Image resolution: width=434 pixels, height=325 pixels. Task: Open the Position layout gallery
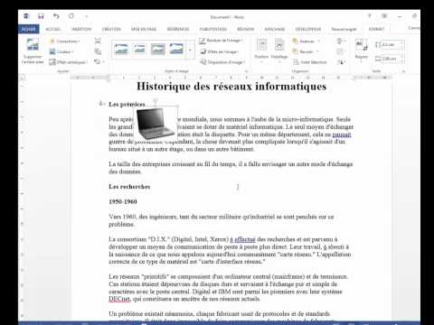coord(261,50)
